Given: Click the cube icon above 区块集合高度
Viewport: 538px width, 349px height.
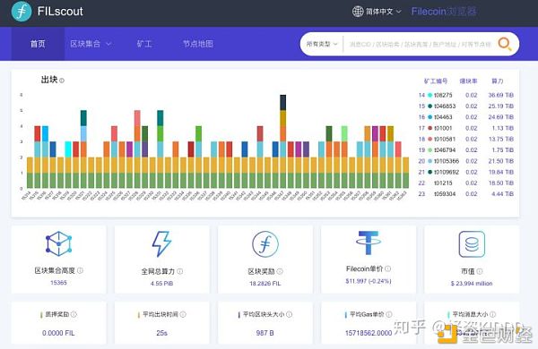Looking at the screenshot, I should pyautogui.click(x=58, y=244).
